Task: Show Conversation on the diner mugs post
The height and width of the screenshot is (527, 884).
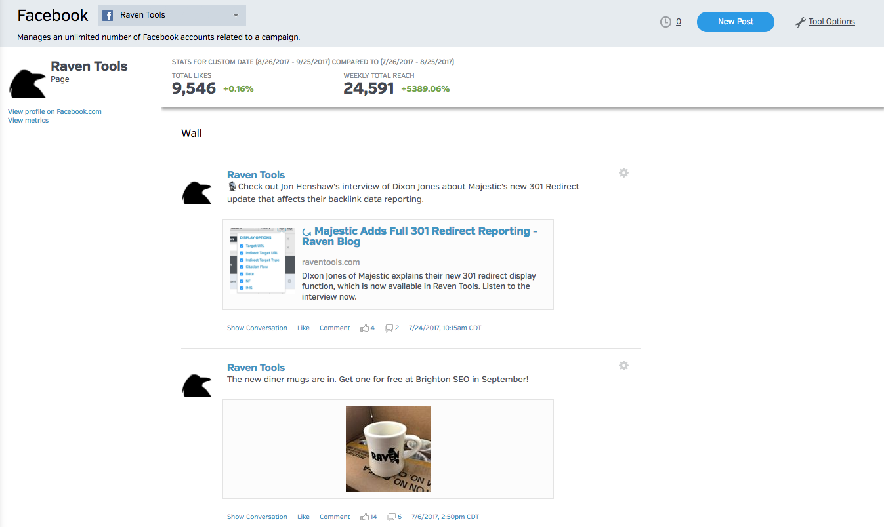Action: click(257, 517)
